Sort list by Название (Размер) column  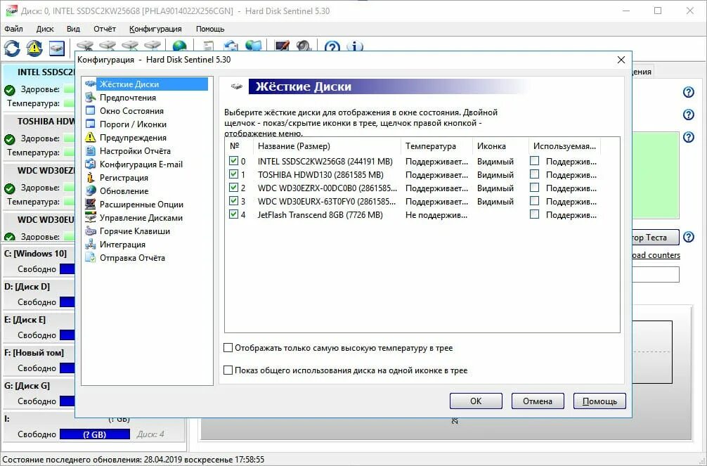pyautogui.click(x=327, y=146)
